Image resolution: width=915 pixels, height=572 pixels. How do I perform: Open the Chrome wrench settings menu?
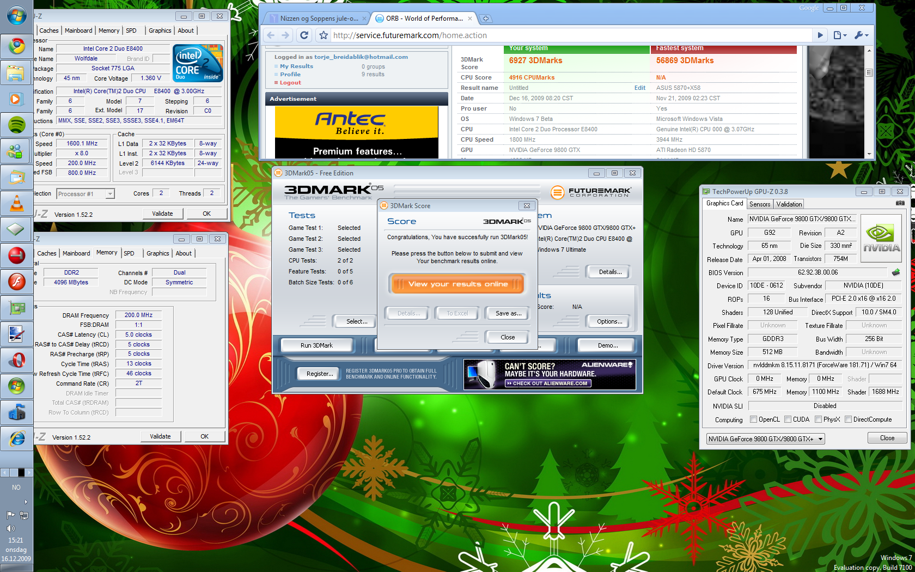tap(861, 35)
